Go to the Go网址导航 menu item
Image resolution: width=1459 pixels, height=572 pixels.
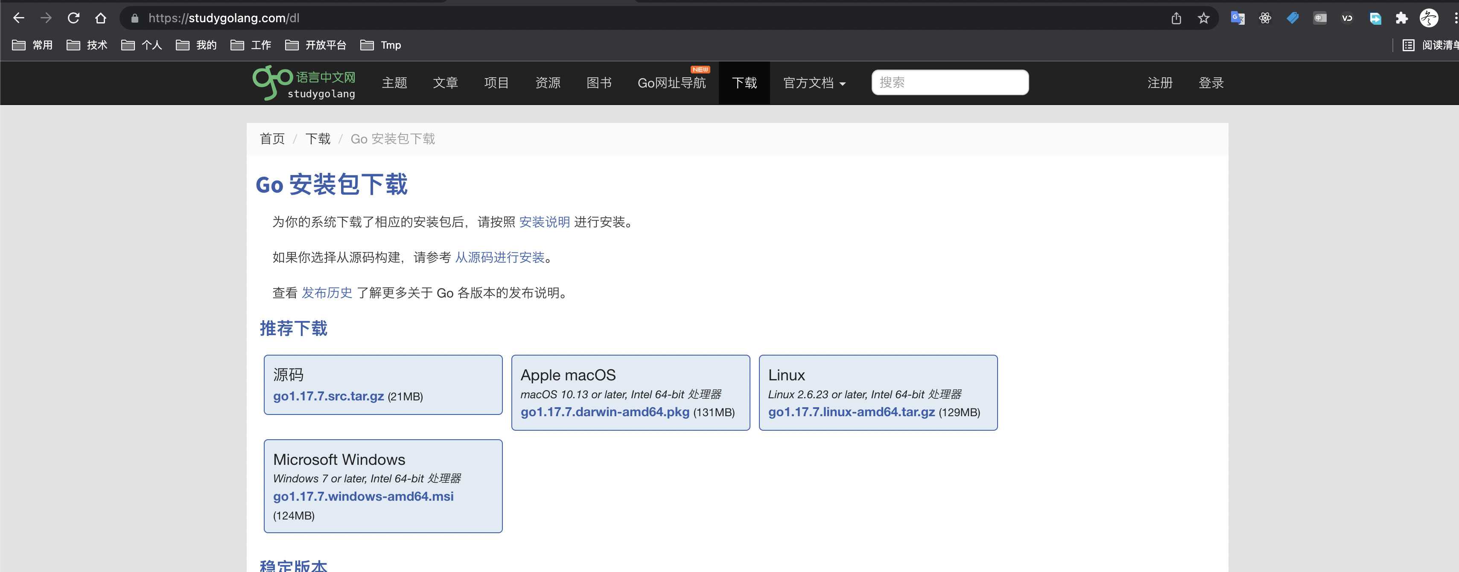(x=672, y=83)
